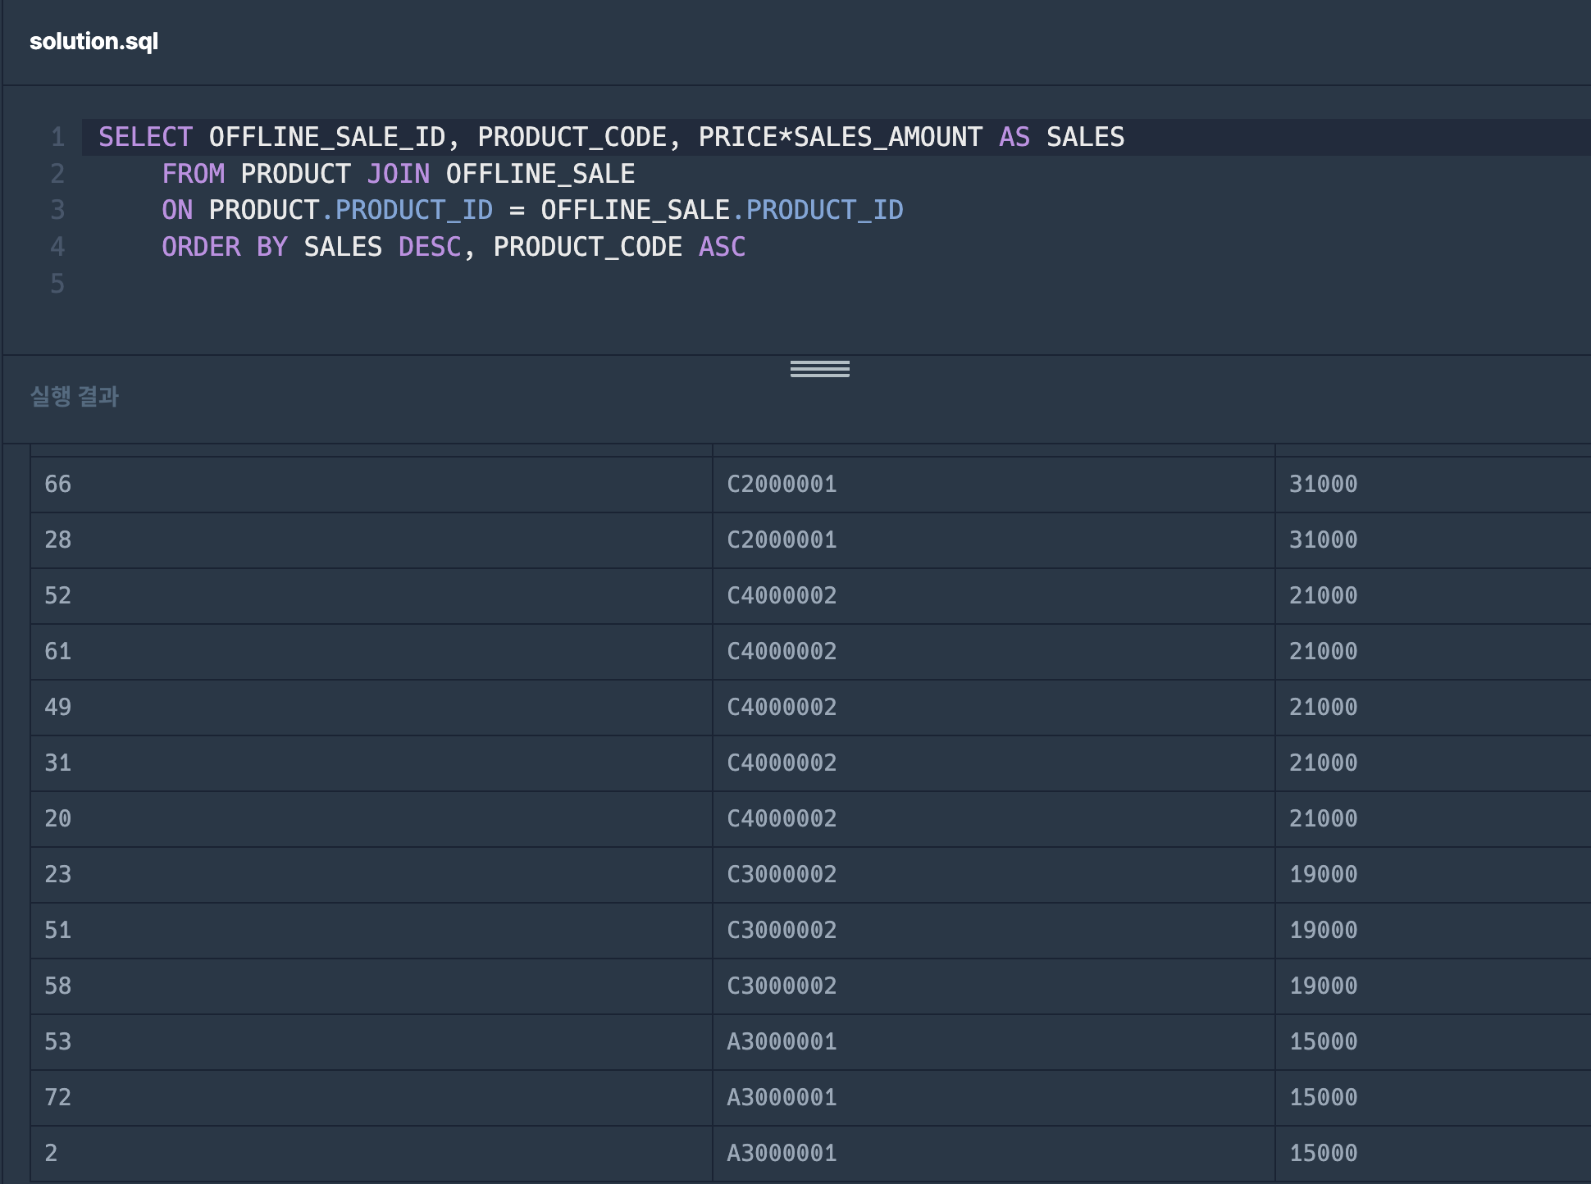Click sales cell in row 28
1591x1184 pixels.
1323,540
